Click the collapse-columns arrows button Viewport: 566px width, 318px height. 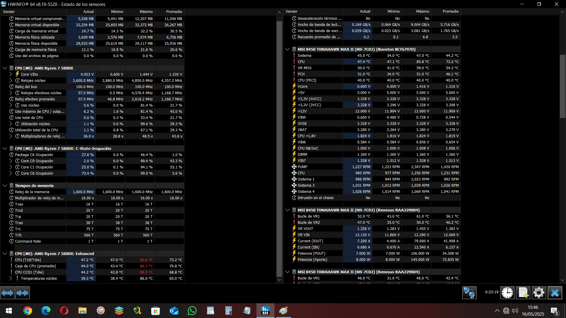click(22, 293)
